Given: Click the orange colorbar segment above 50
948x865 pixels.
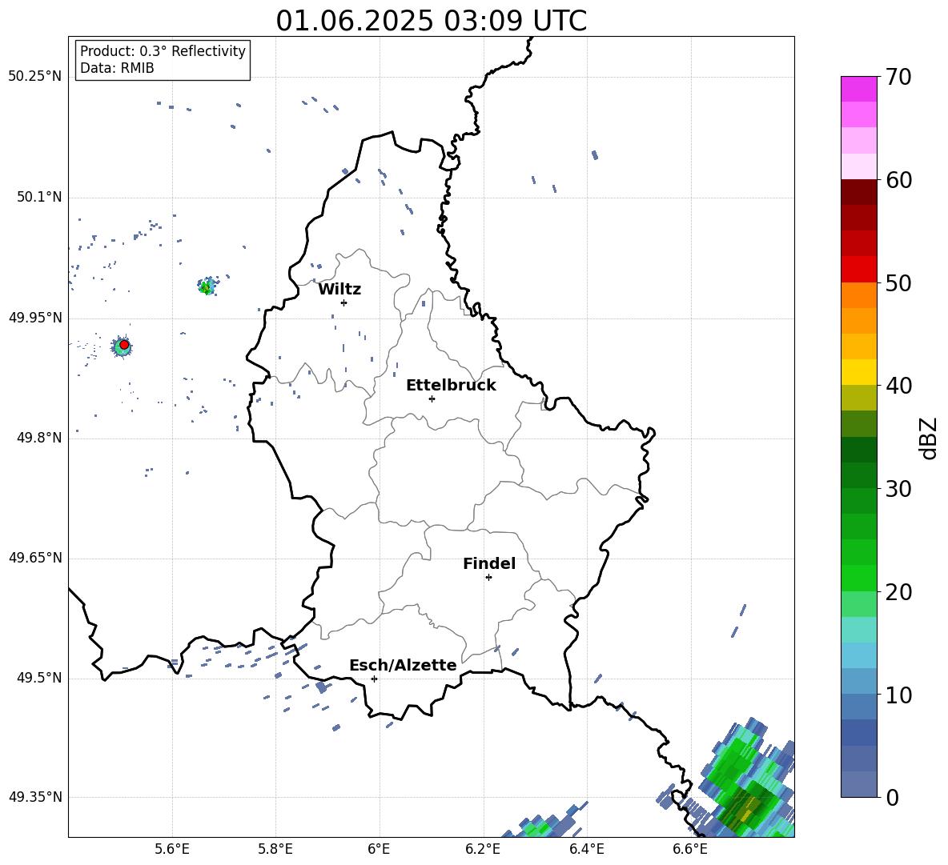Looking at the screenshot, I should coord(858,294).
